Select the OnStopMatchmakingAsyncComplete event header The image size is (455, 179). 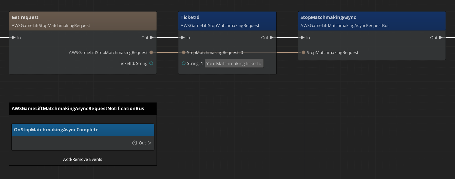(x=56, y=130)
